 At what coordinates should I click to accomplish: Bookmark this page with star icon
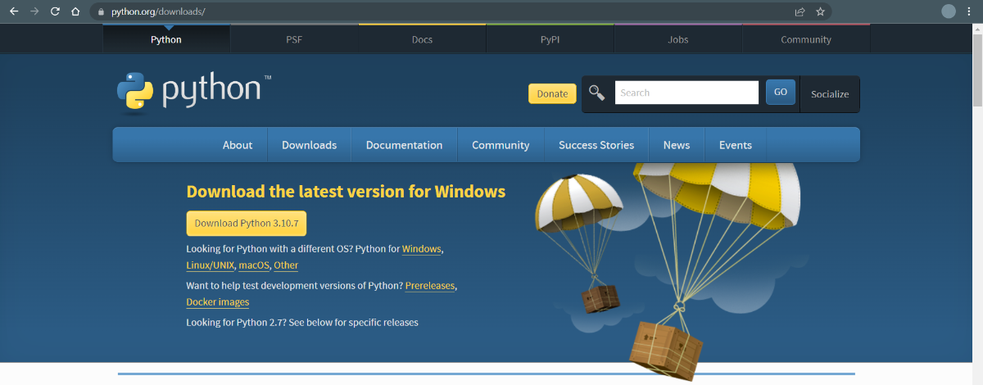tap(820, 11)
